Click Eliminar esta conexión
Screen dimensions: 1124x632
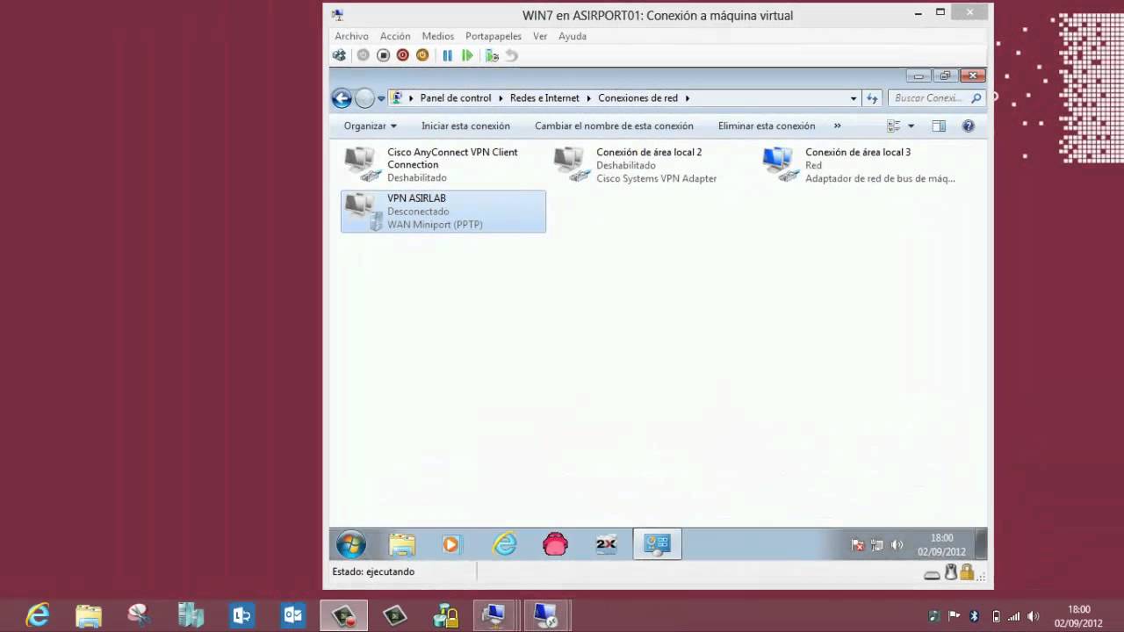[767, 126]
